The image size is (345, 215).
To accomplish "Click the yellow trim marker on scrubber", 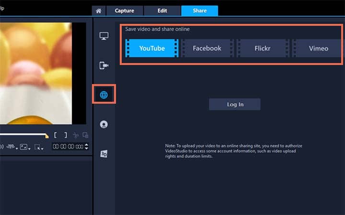I will [x=46, y=136].
